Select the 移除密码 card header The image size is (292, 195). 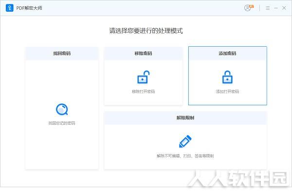[x=144, y=53]
